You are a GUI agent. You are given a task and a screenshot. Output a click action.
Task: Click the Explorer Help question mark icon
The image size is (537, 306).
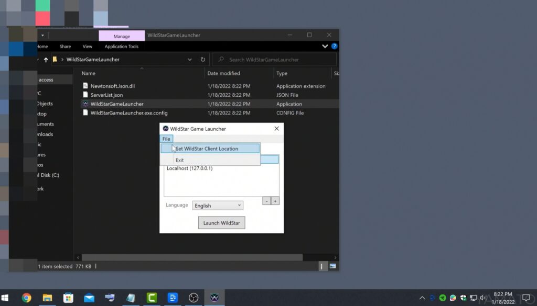pyautogui.click(x=334, y=46)
